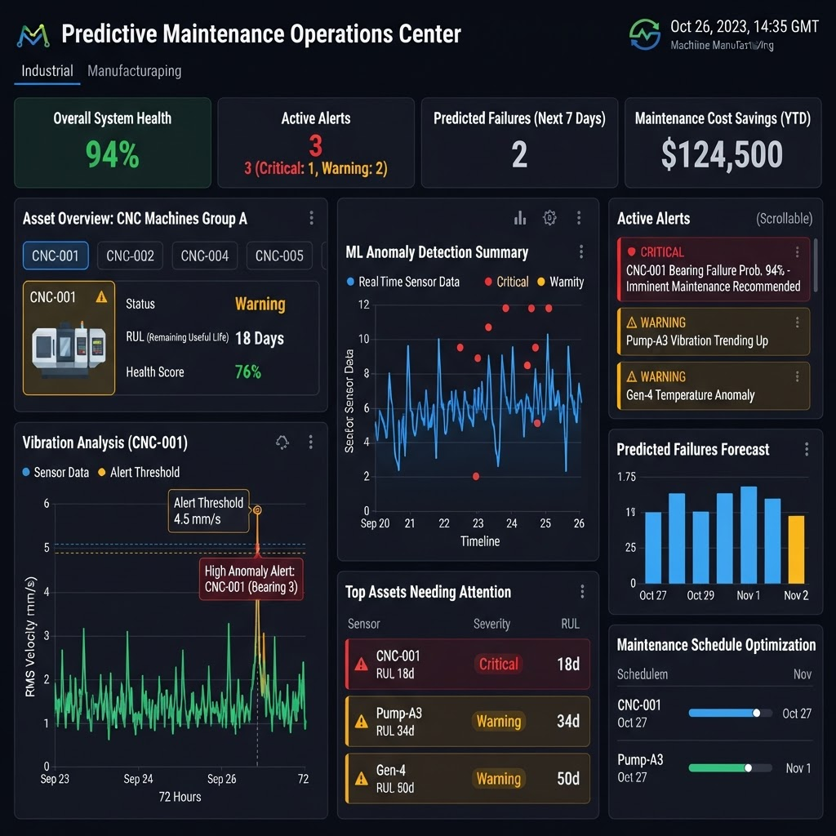Open Top Assets Needing Attention three-dot menu
Screen dimensions: 836x836
582,591
